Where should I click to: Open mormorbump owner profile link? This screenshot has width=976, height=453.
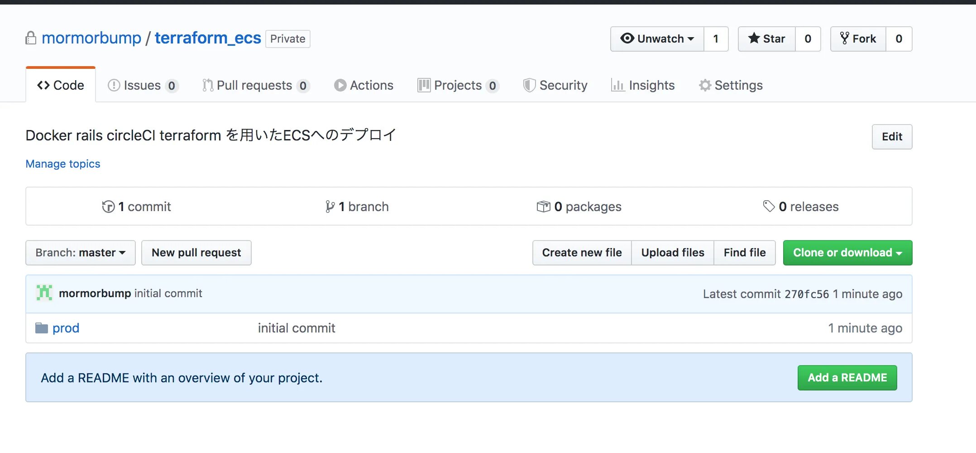tap(91, 38)
